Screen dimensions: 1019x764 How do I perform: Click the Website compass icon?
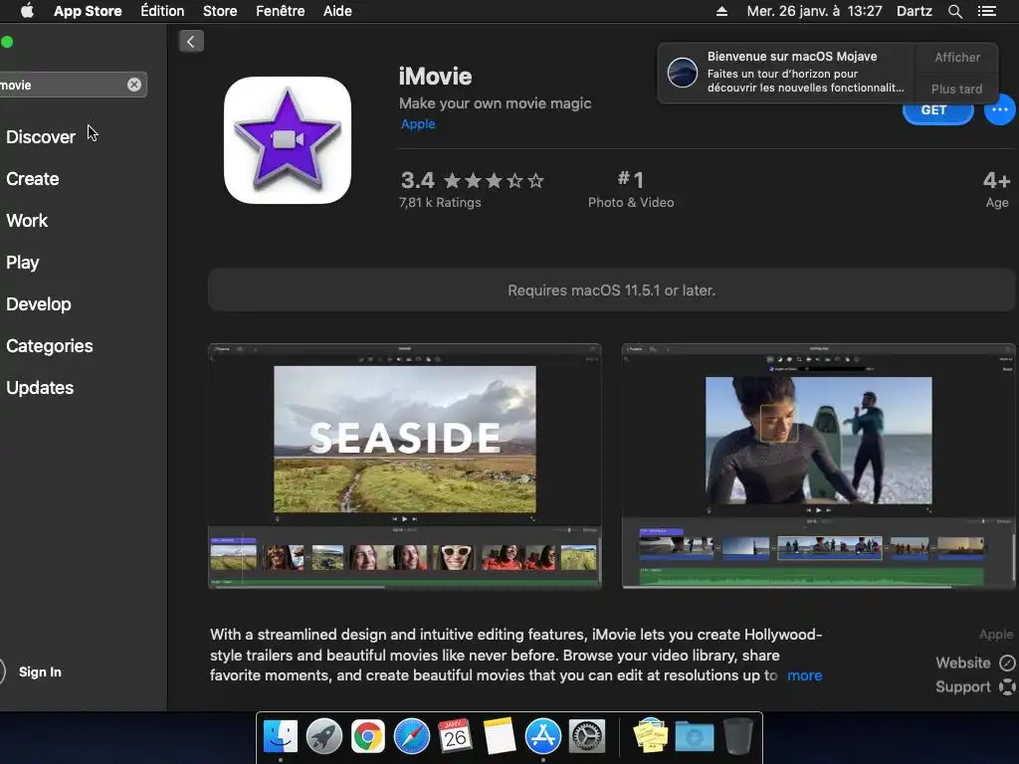click(1007, 663)
